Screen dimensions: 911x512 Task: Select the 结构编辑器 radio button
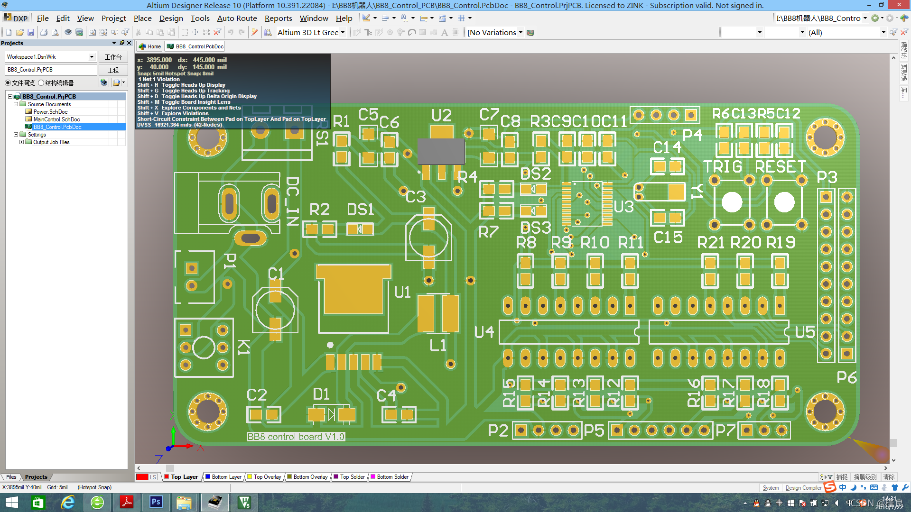click(x=41, y=83)
